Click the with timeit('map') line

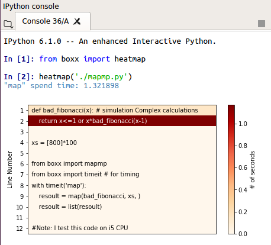[x=59, y=185]
